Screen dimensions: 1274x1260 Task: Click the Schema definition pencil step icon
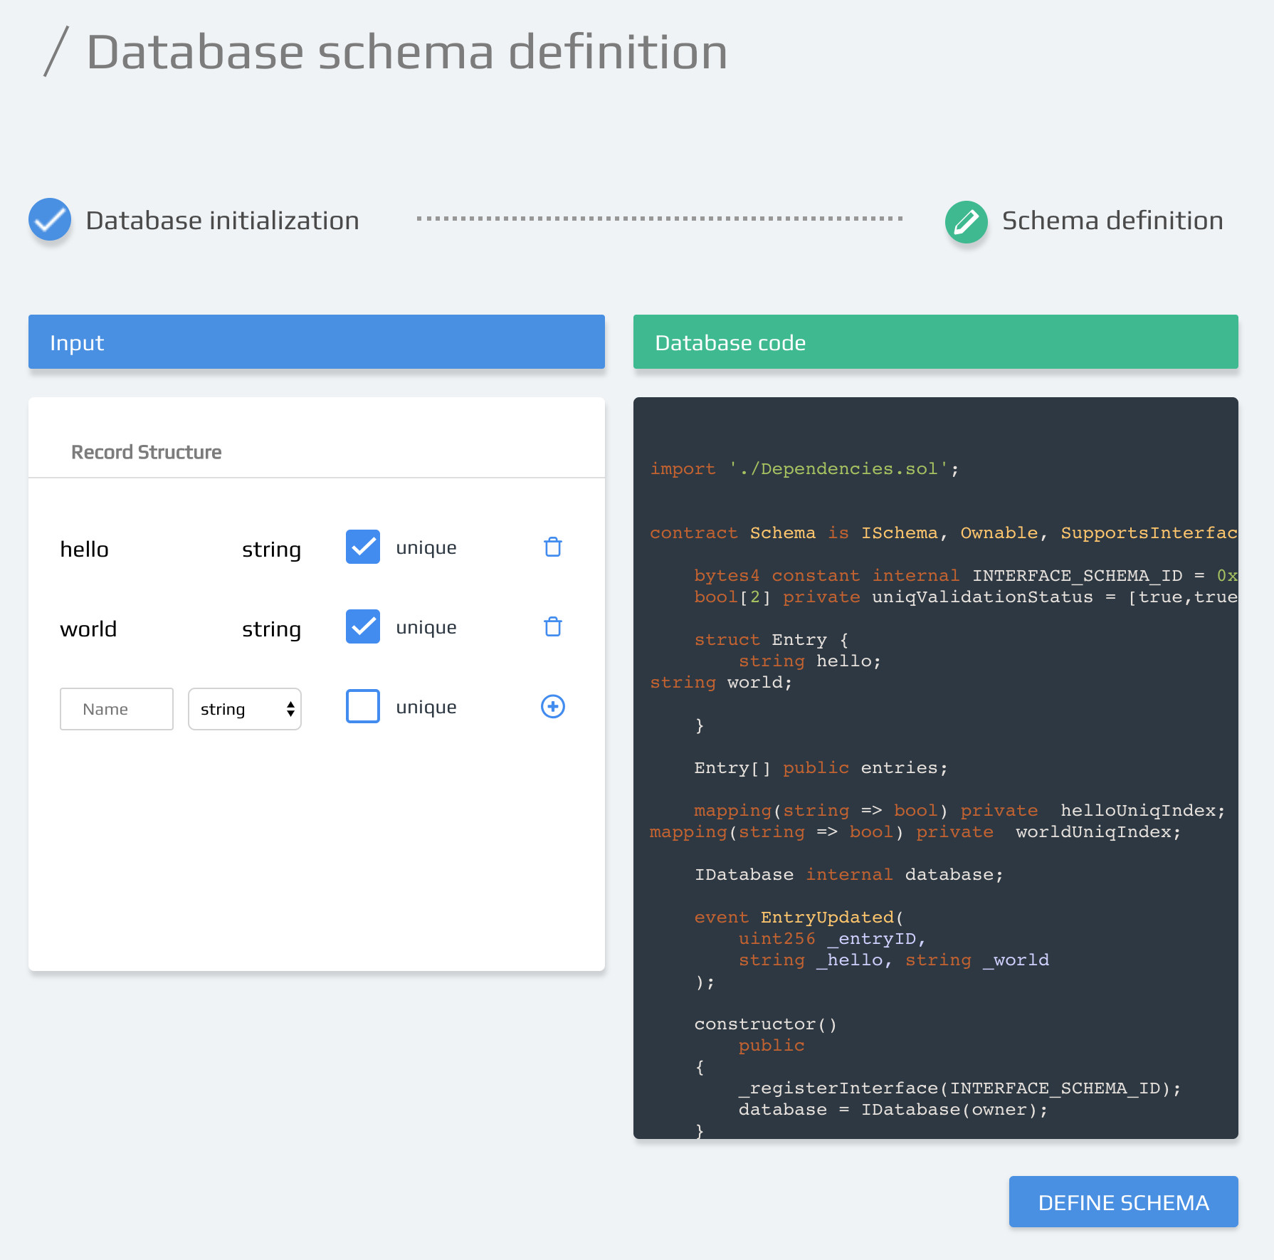(x=967, y=222)
